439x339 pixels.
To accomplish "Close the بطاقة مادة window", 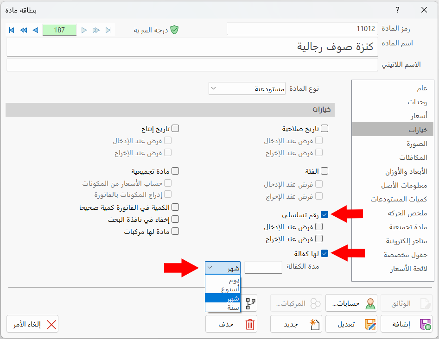I will point(424,10).
